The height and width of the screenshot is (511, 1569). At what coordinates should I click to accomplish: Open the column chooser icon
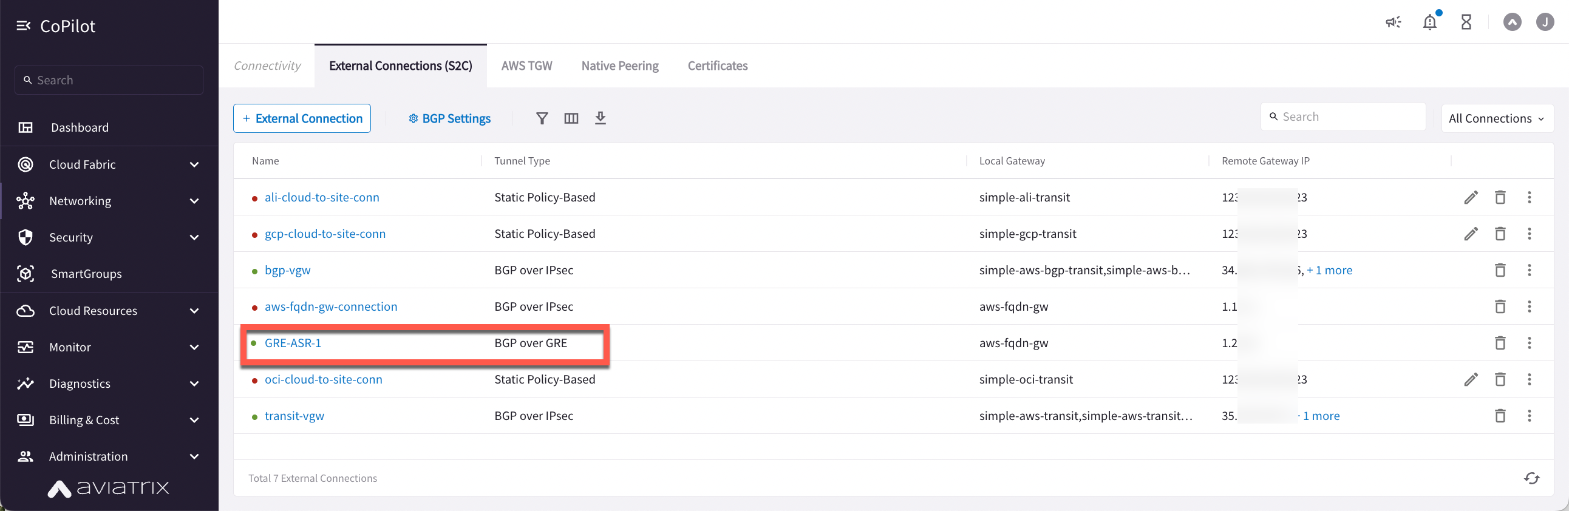[571, 118]
